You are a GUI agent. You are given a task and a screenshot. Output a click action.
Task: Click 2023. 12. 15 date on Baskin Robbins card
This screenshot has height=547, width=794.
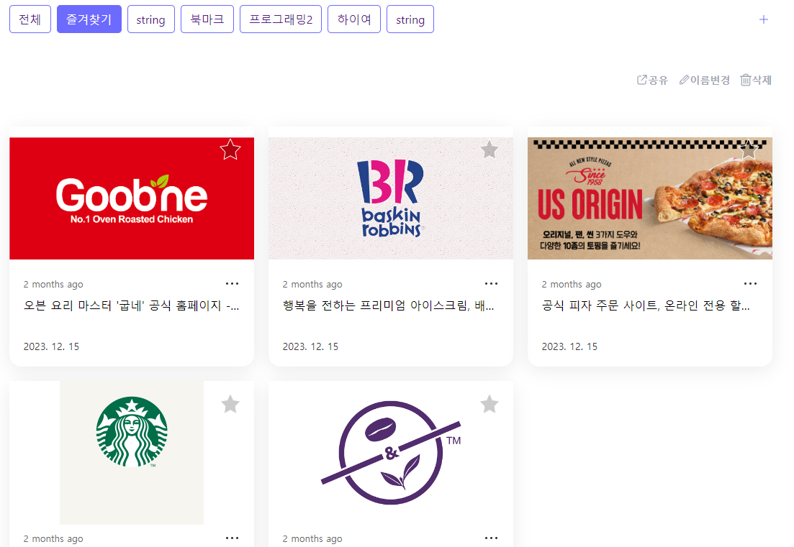pyautogui.click(x=310, y=346)
